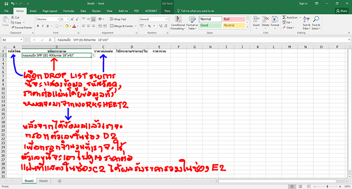Open the dropdown arrow on cell B2

[93, 55]
